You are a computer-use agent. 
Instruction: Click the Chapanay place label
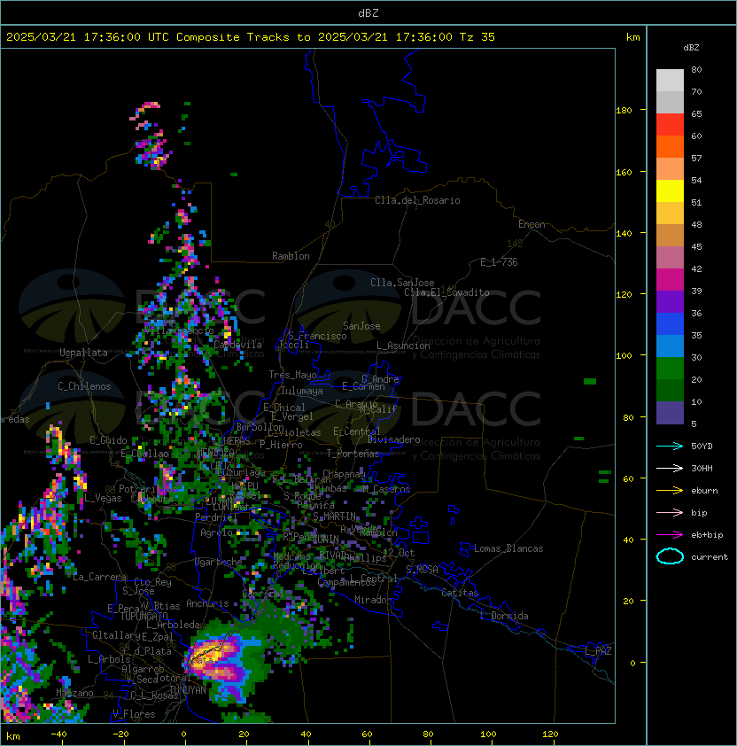click(x=344, y=475)
